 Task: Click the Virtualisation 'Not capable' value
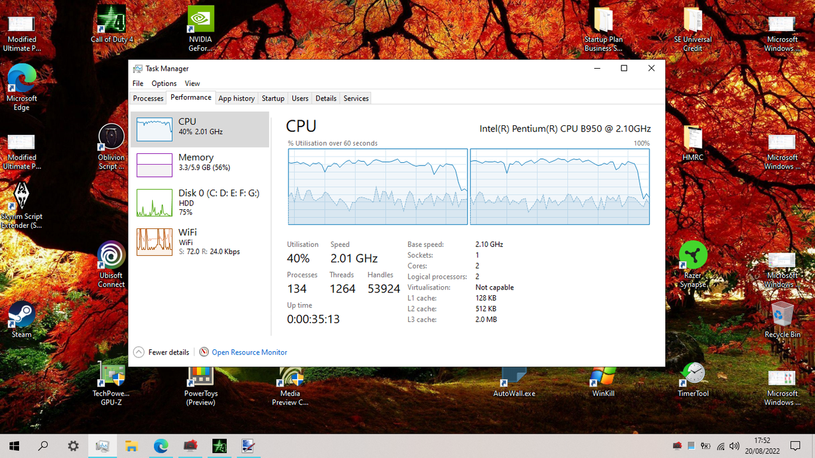[x=495, y=288]
